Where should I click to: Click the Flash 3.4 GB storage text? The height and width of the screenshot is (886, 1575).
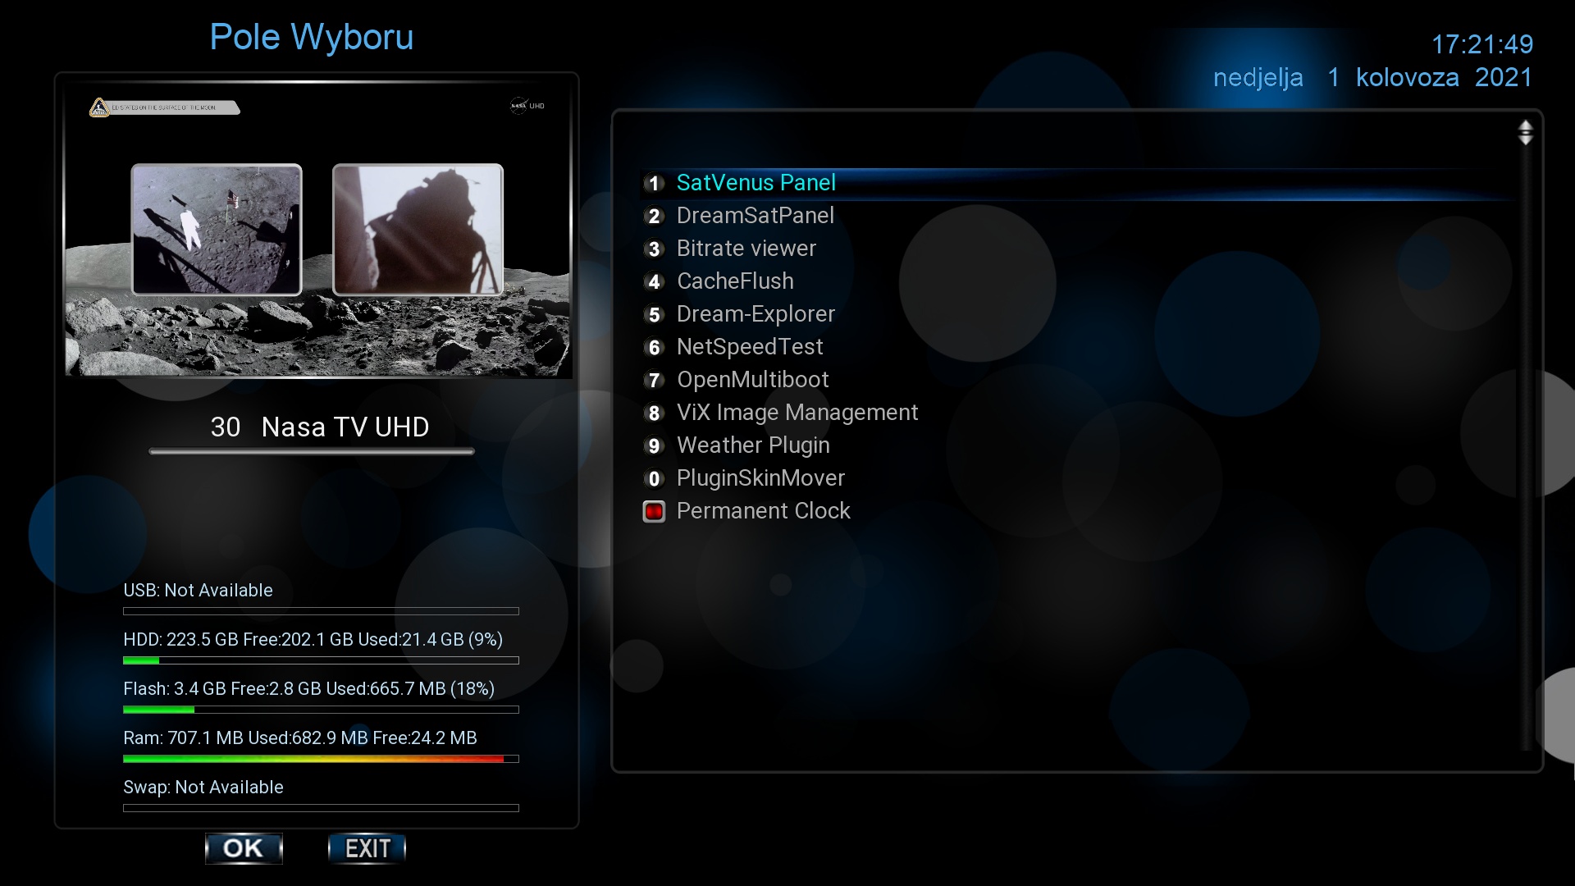click(308, 689)
